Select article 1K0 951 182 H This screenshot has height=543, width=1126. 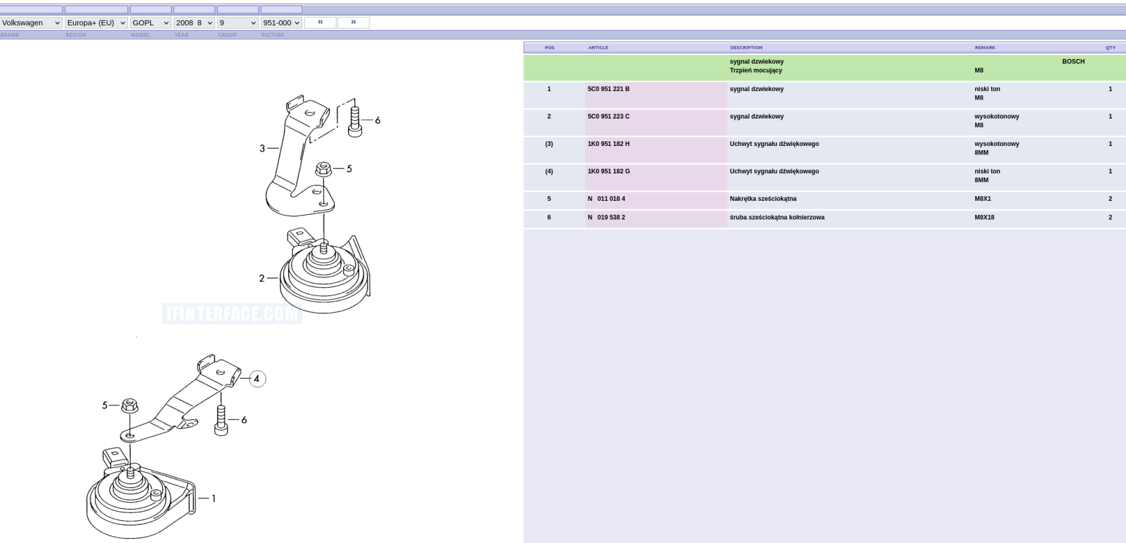click(609, 144)
